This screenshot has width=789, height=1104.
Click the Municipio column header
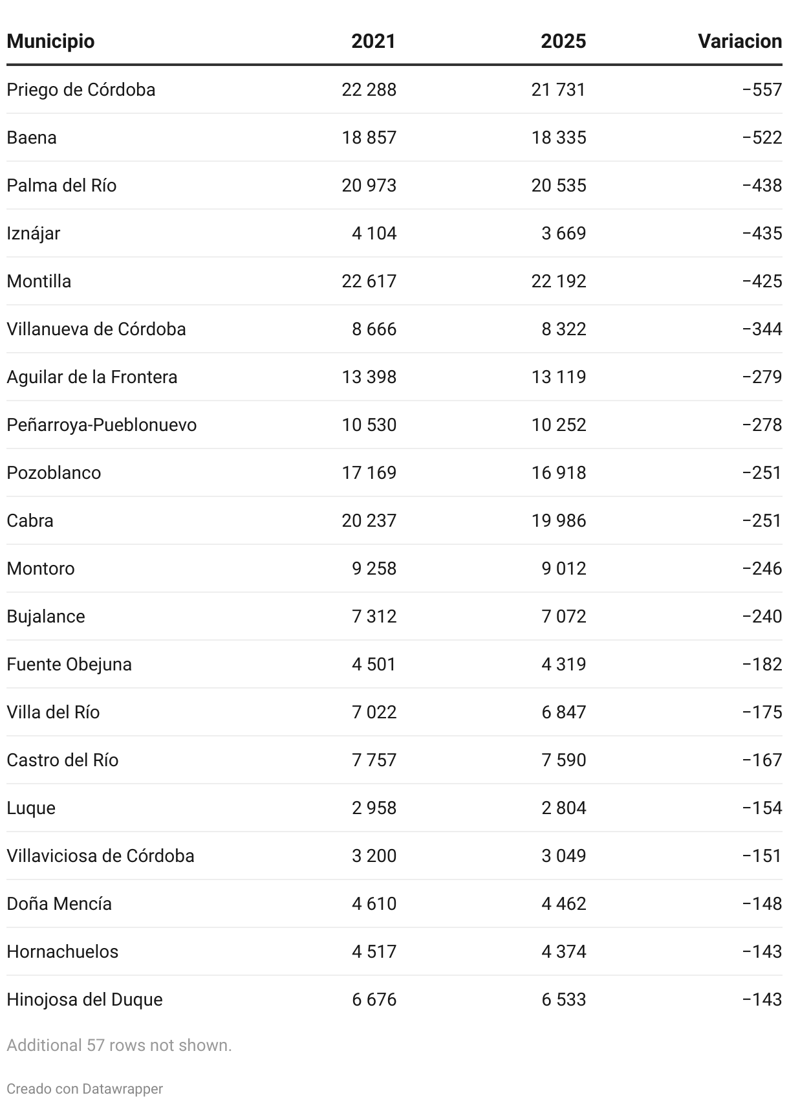pyautogui.click(x=50, y=41)
